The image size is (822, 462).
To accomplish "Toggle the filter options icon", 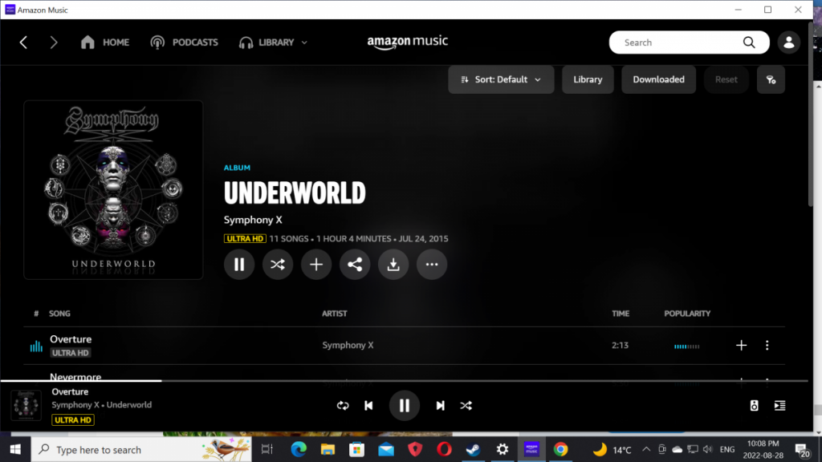I will tap(771, 79).
